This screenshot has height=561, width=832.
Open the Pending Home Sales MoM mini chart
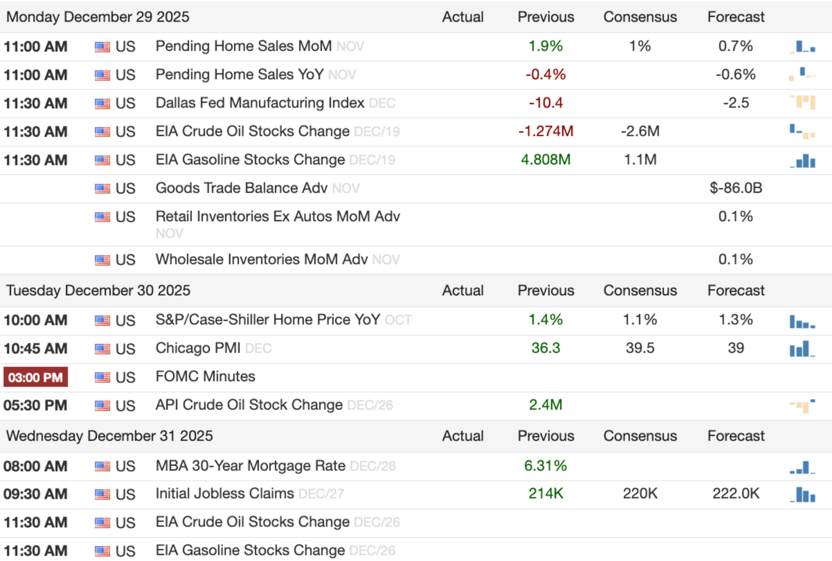pyautogui.click(x=803, y=46)
